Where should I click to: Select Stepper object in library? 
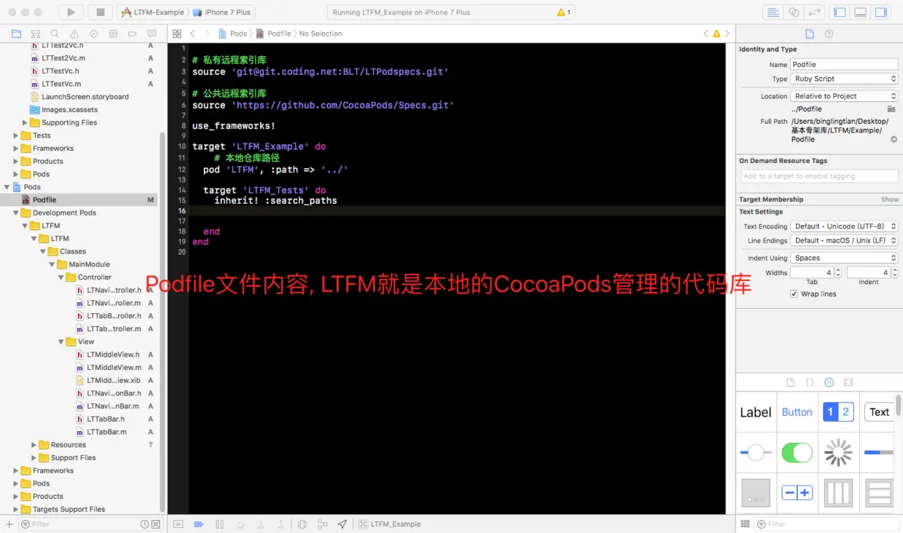(797, 493)
